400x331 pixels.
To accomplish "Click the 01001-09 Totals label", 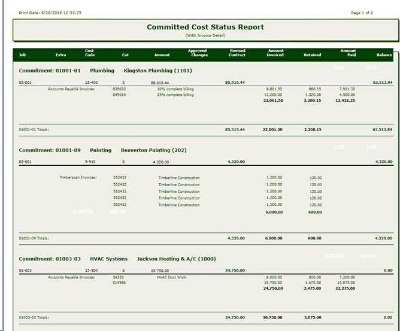I will pyautogui.click(x=34, y=238).
